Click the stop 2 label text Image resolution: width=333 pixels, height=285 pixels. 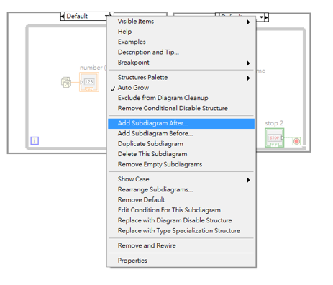click(274, 123)
